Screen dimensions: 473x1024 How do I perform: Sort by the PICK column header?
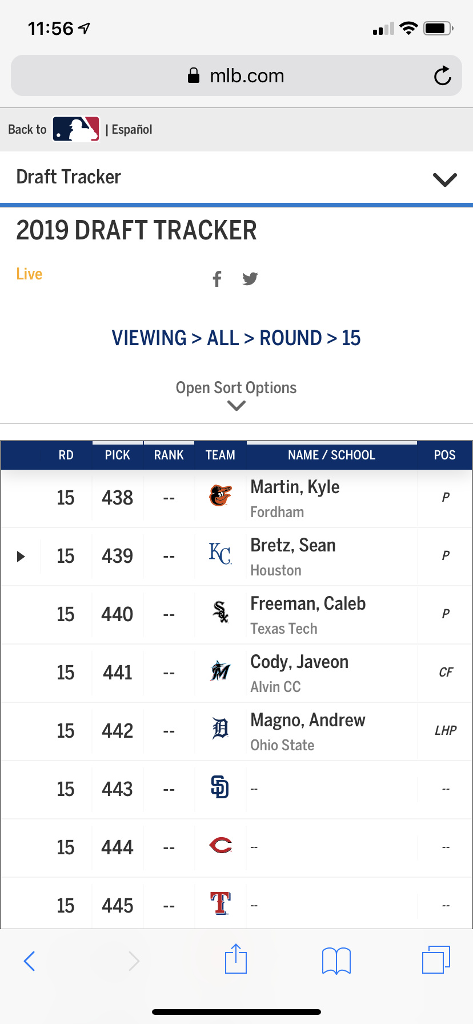(x=117, y=455)
